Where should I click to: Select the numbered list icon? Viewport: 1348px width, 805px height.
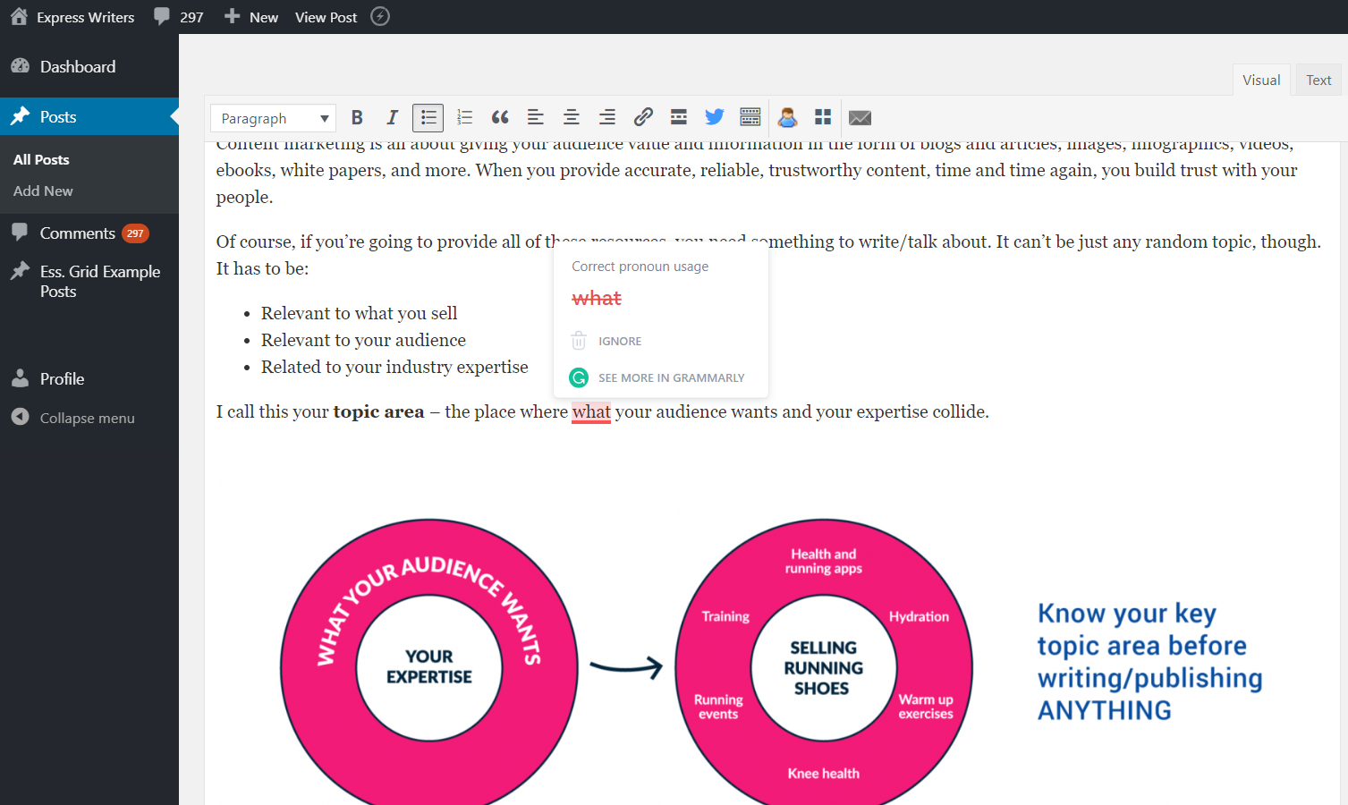(x=464, y=117)
